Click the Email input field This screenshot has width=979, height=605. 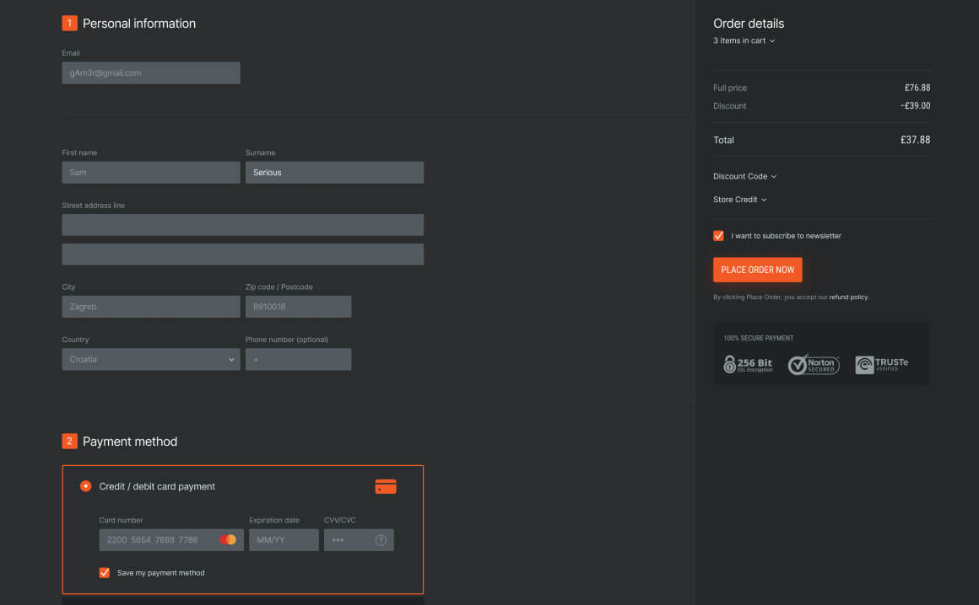150,72
